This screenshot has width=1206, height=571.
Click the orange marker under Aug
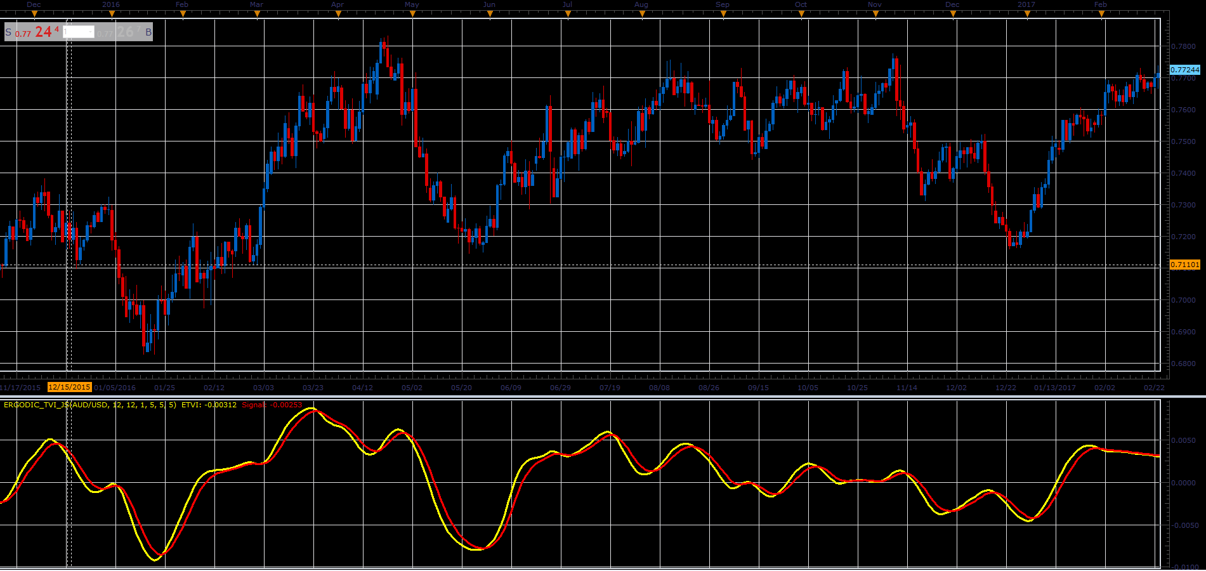pos(642,14)
